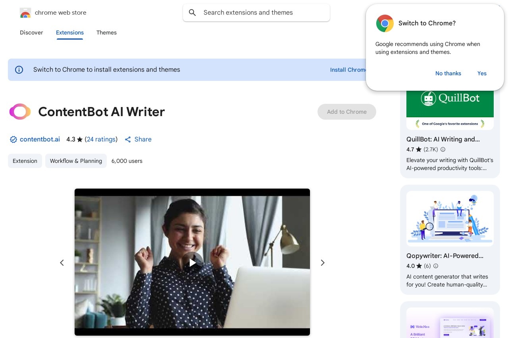
Task: Click the Share button
Action: (138, 139)
